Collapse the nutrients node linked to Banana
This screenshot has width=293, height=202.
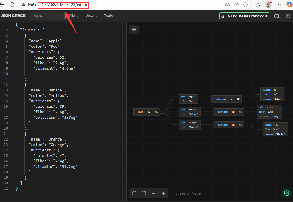tap(240, 112)
